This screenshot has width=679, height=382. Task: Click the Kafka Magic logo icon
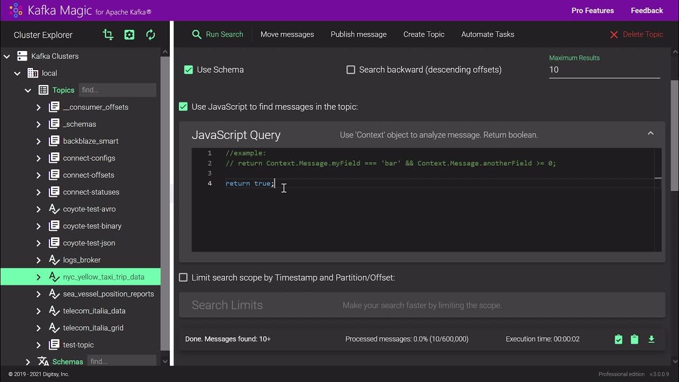pyautogui.click(x=15, y=10)
